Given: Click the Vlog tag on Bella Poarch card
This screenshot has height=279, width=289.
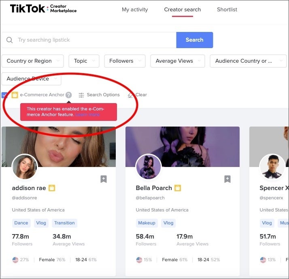Looking at the screenshot, I should [168, 223].
